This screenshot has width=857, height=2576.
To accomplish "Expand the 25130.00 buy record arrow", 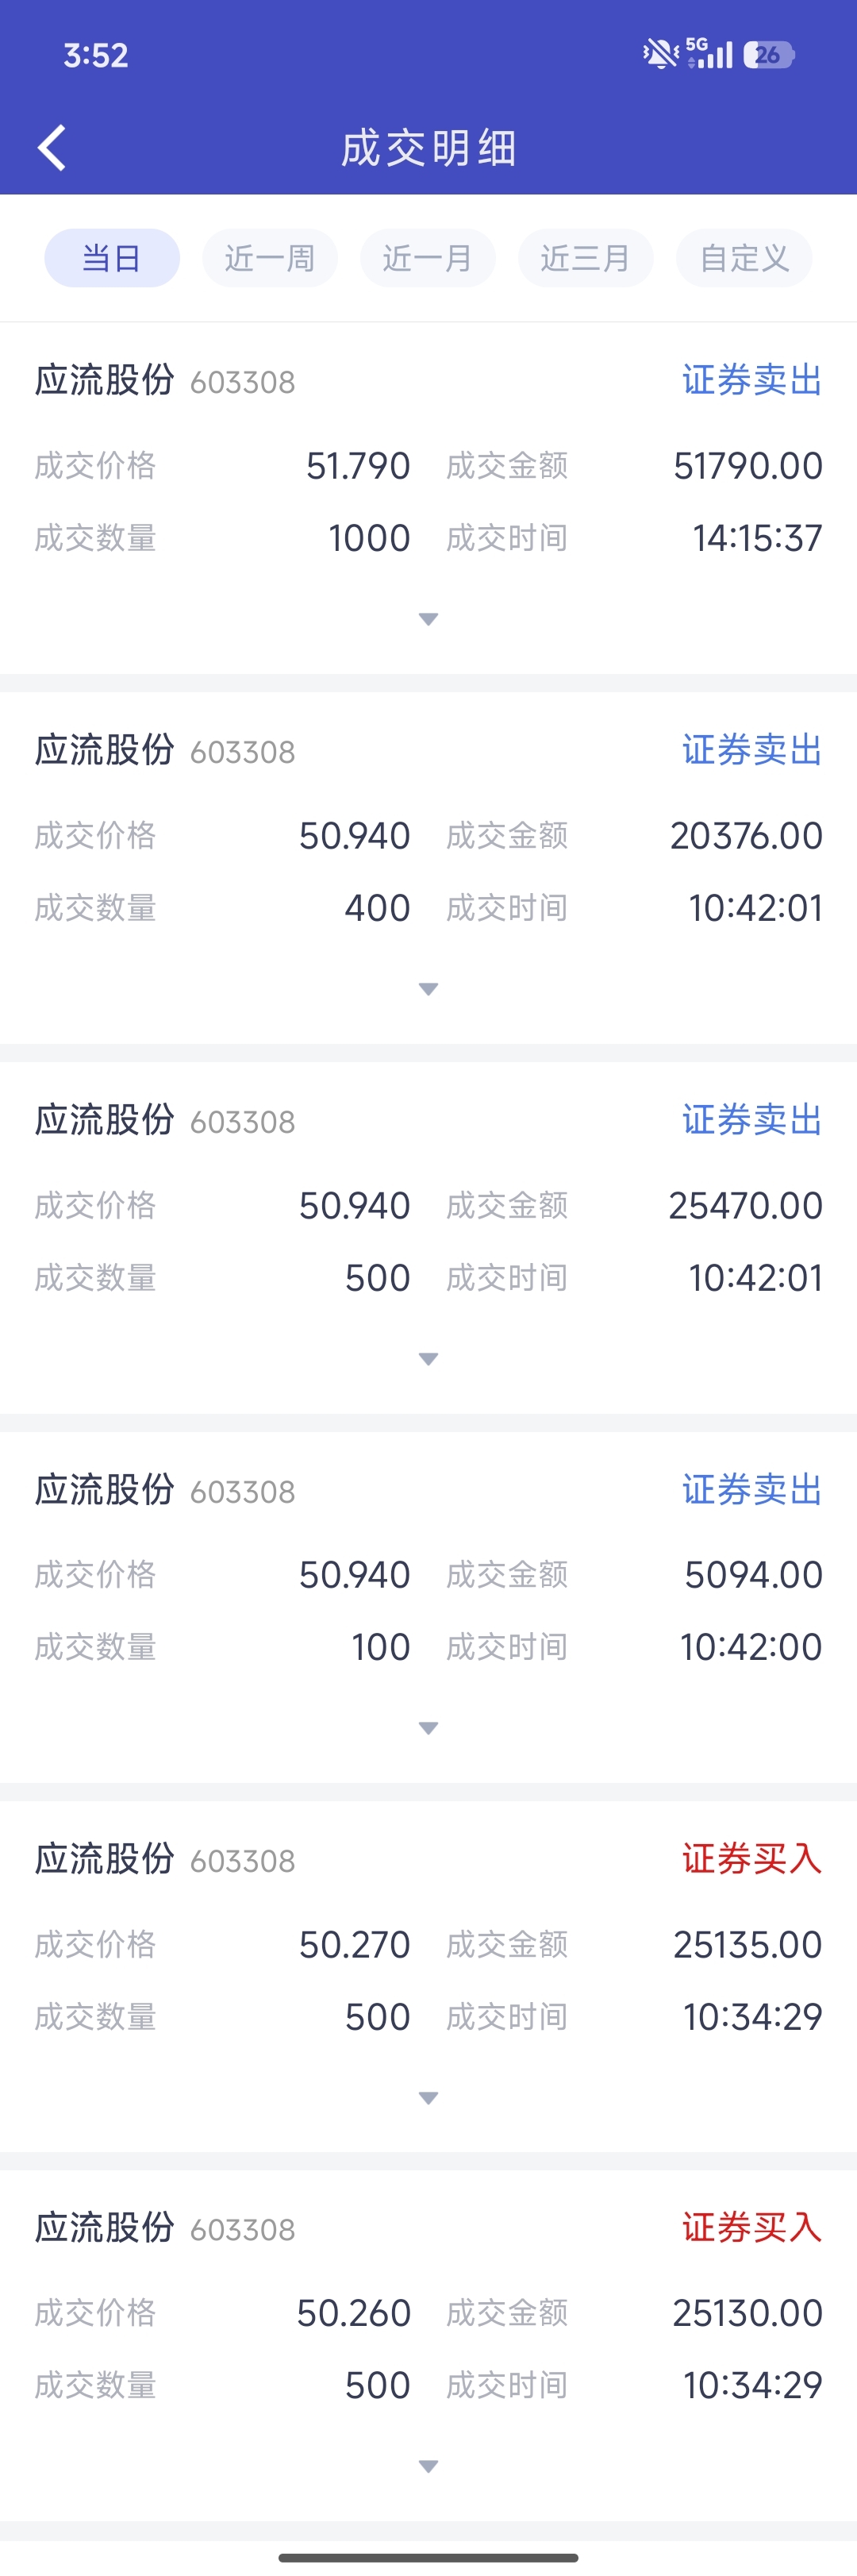I will tap(428, 2467).
